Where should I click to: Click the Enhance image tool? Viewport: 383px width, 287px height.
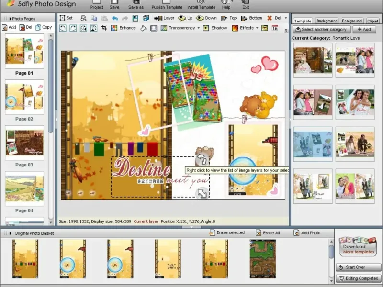pyautogui.click(x=124, y=28)
